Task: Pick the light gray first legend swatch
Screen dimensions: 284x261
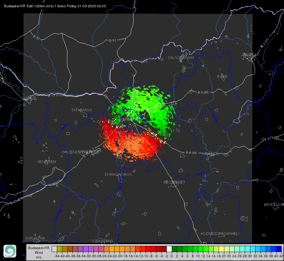Action: point(54,249)
